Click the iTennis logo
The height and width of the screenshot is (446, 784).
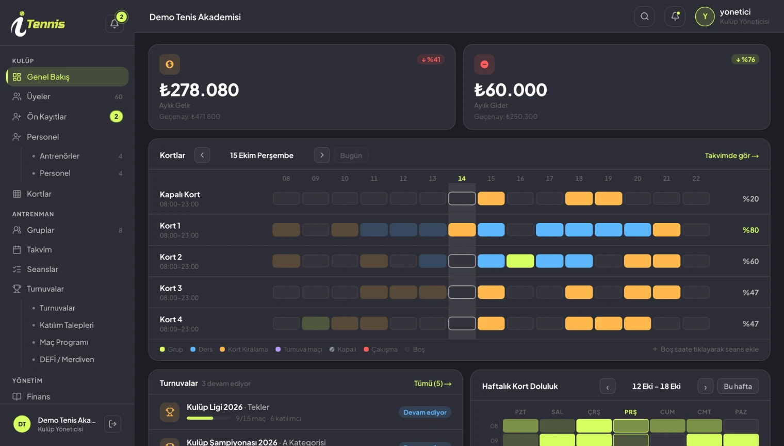coord(38,24)
